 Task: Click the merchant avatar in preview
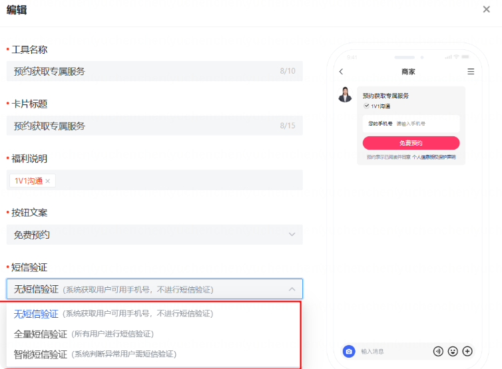click(x=345, y=94)
